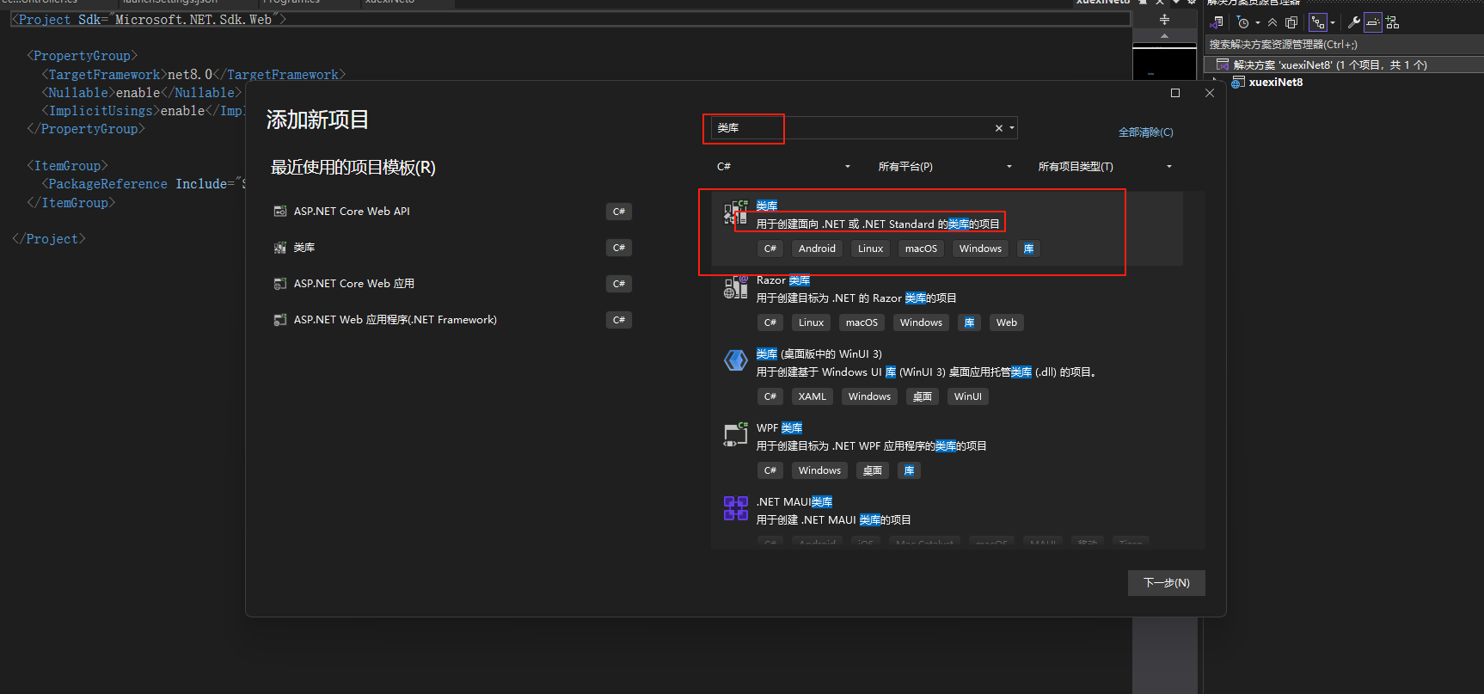Open the 所有平台(P) platform dropdown
This screenshot has height=694, width=1484.
coord(945,167)
